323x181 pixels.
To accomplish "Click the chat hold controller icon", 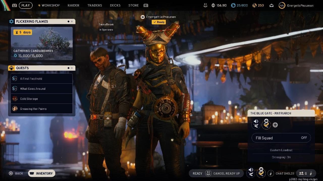I will tap(271, 173).
